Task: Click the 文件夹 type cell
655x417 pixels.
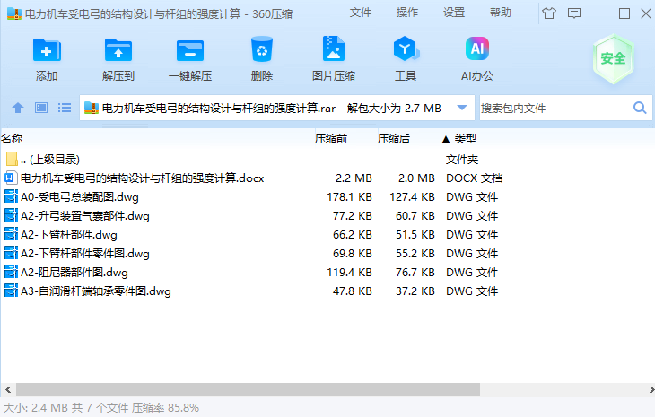Action: [x=462, y=159]
